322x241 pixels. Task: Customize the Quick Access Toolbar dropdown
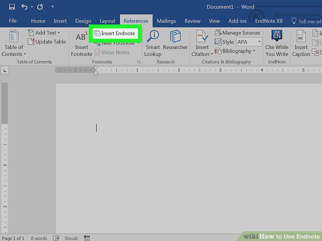[53, 7]
